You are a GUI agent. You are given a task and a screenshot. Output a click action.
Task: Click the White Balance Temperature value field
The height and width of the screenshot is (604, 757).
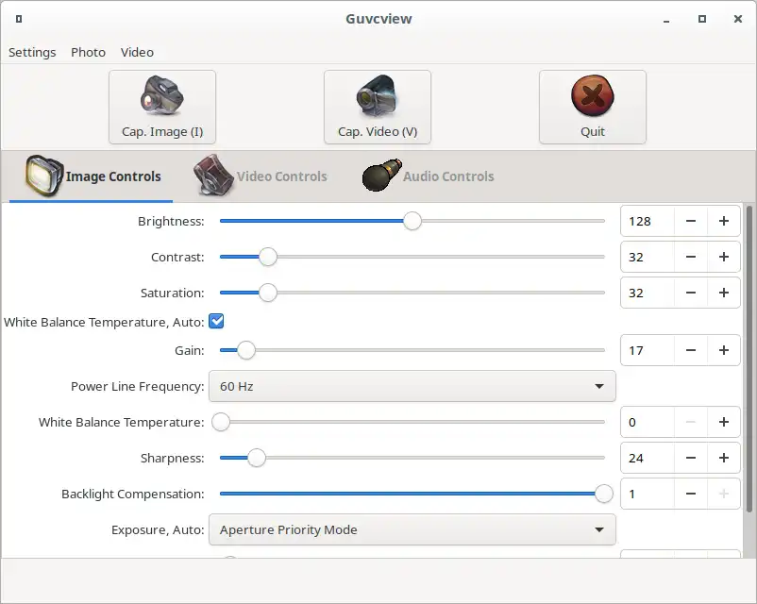[648, 422]
